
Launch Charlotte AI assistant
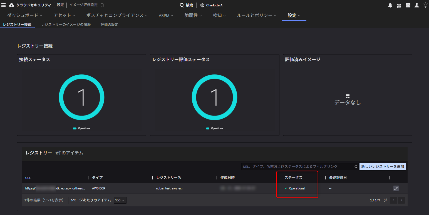click(212, 5)
